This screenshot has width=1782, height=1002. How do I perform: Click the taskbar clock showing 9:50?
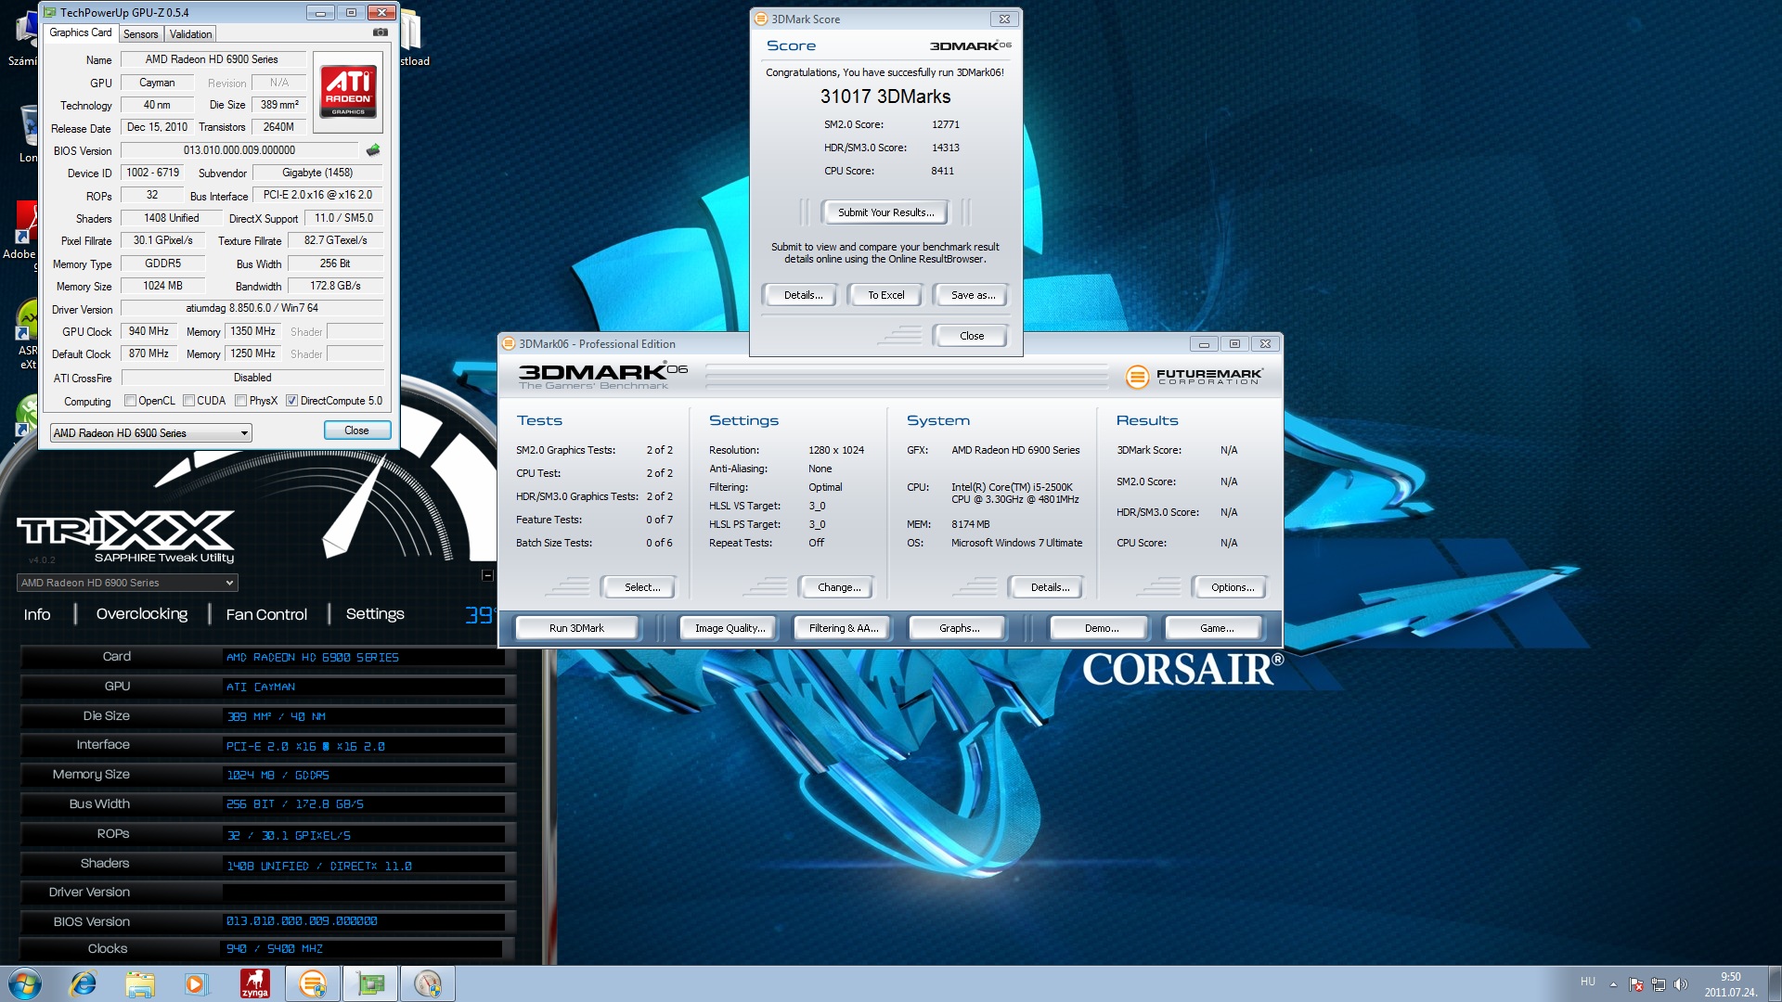[1730, 984]
